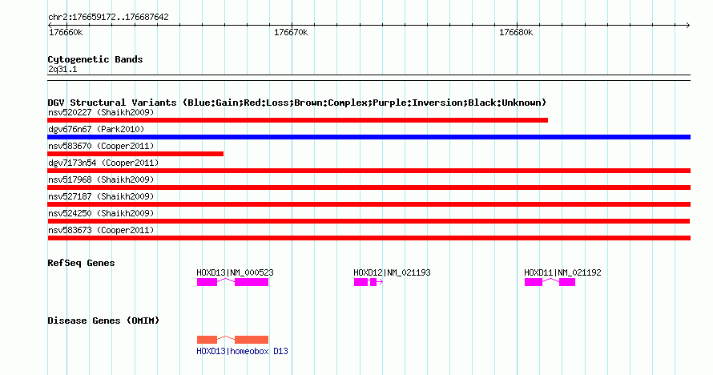713x375 pixels.
Task: Click the Disease Genes (OMIM) track title
Action: point(103,321)
